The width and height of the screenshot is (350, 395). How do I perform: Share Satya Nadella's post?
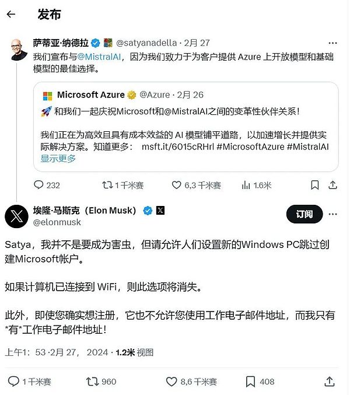coord(332,185)
